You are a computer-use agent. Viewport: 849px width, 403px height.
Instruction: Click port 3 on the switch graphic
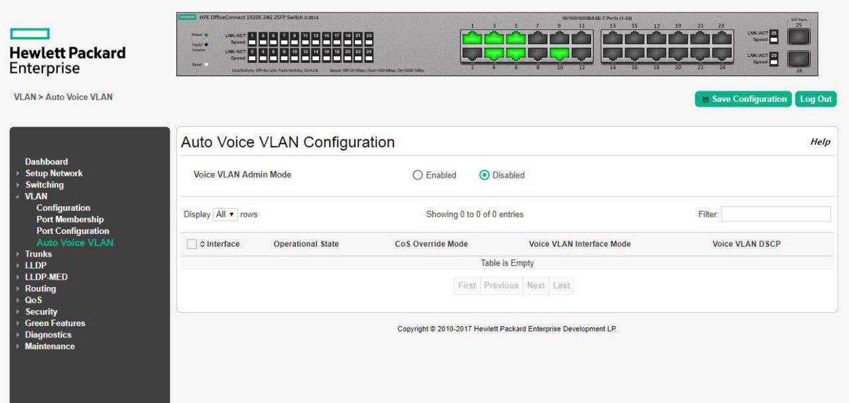[494, 38]
